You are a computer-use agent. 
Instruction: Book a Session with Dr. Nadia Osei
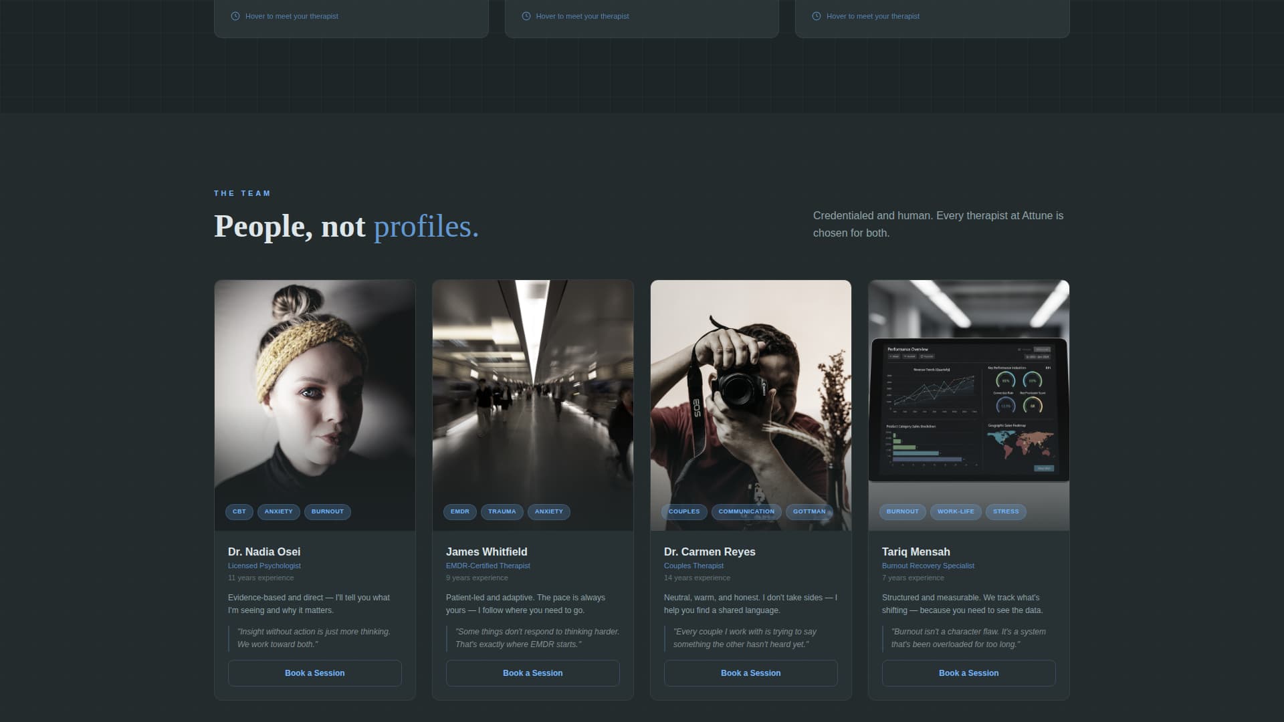314,673
